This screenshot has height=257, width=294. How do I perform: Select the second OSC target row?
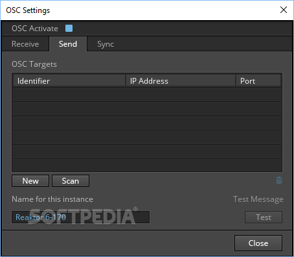(147, 108)
